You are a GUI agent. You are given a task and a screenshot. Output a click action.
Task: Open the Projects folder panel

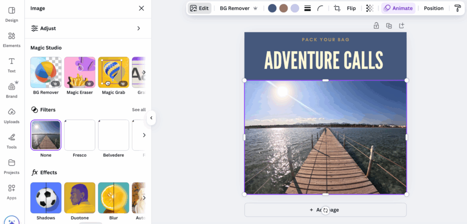11,167
